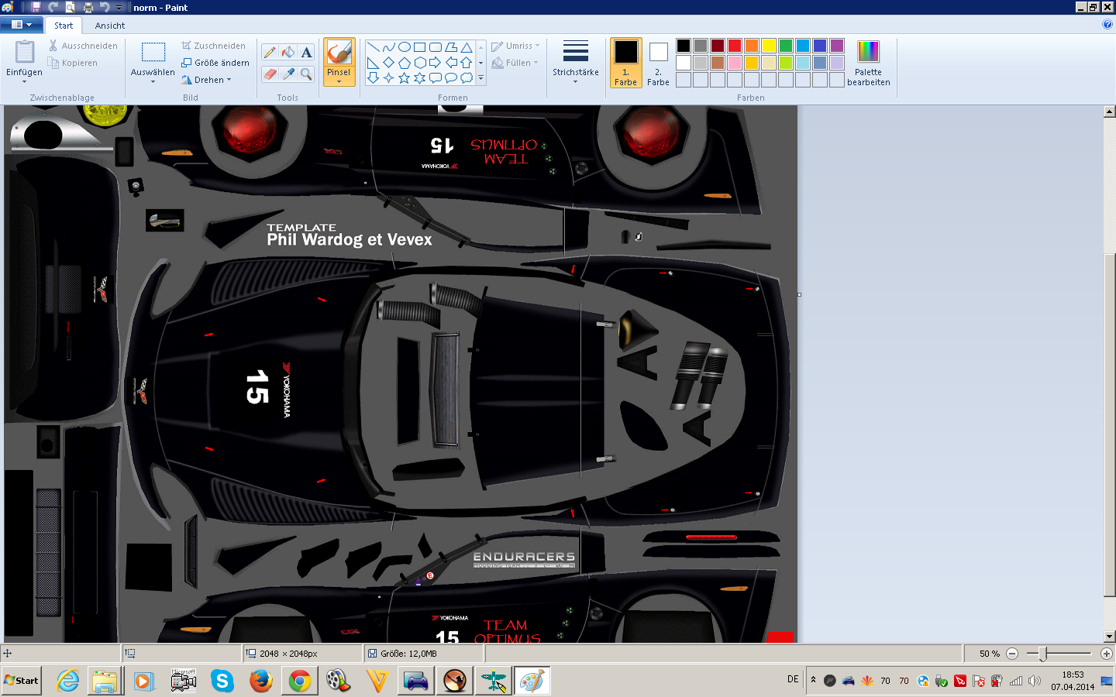Viewport: 1116px width, 697px height.
Task: Open Palette bearbeiten color editor
Action: point(868,63)
